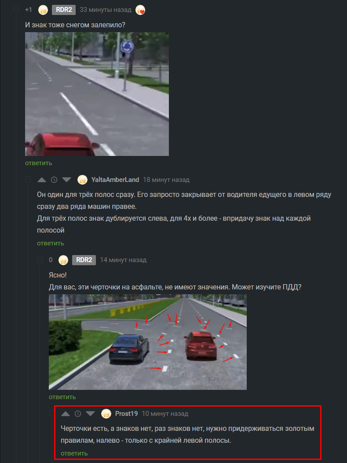Upvote Prost19's comment
The image size is (347, 463).
coord(66,414)
